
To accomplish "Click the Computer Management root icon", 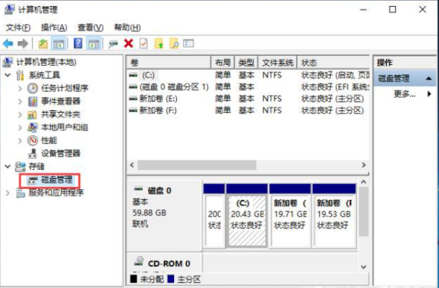I will pos(7,62).
